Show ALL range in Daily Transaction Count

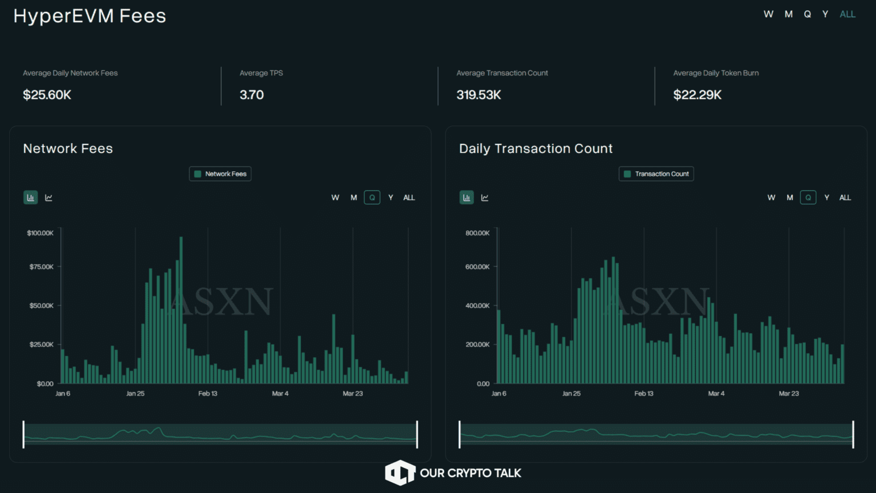pyautogui.click(x=845, y=197)
